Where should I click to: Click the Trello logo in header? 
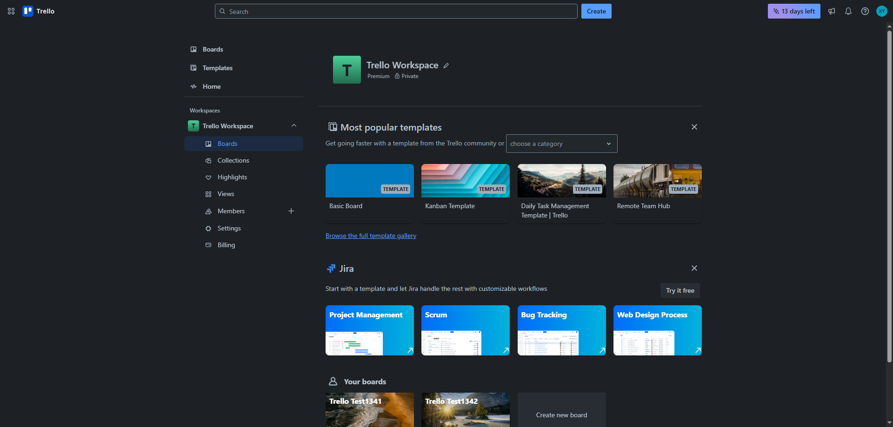tap(39, 11)
